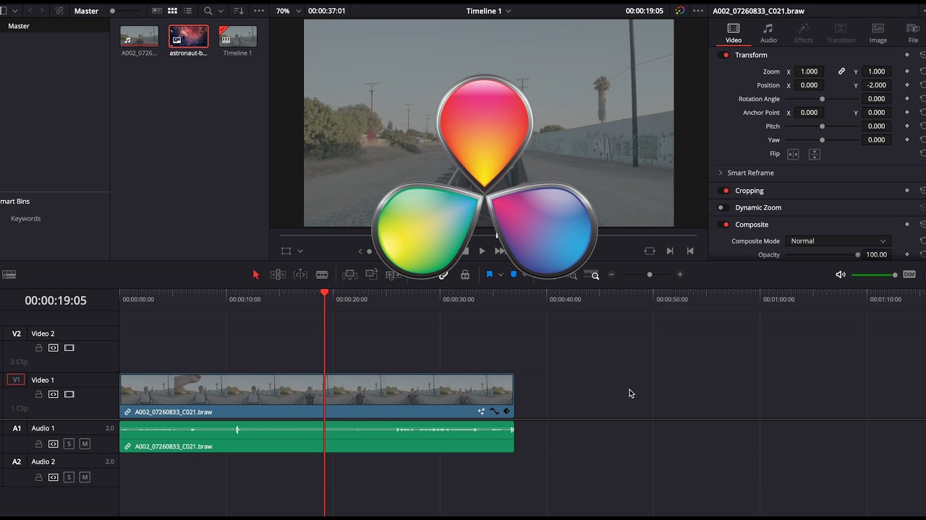Viewport: 926px width, 520px height.
Task: Flip the clip horizontally in Inspector
Action: point(793,154)
